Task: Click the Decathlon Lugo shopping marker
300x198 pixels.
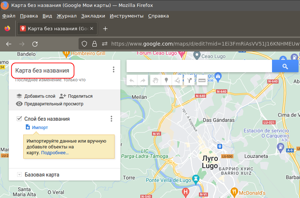Action: point(218,76)
